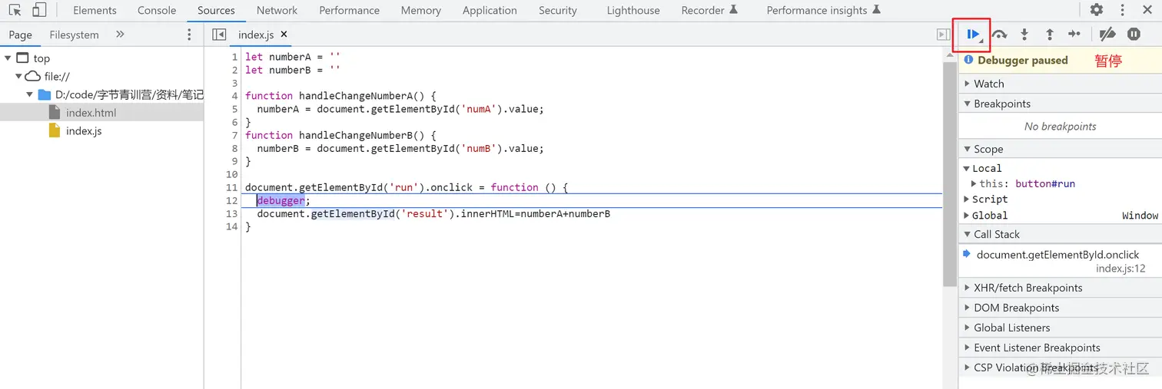Close the index.js editor tab

284,35
